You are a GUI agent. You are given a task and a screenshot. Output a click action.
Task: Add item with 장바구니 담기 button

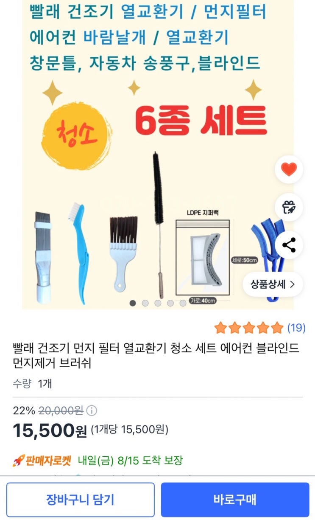point(81,500)
